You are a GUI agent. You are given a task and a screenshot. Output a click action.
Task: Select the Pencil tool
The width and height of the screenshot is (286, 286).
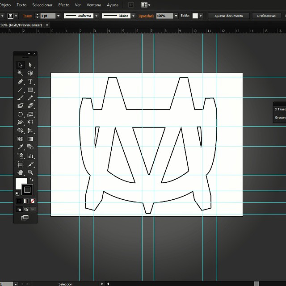coord(30,98)
